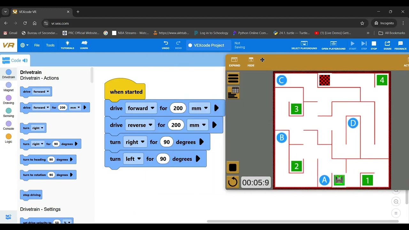
Task: Open mm units dropdown on workspace drive forward block
Action: point(199,108)
